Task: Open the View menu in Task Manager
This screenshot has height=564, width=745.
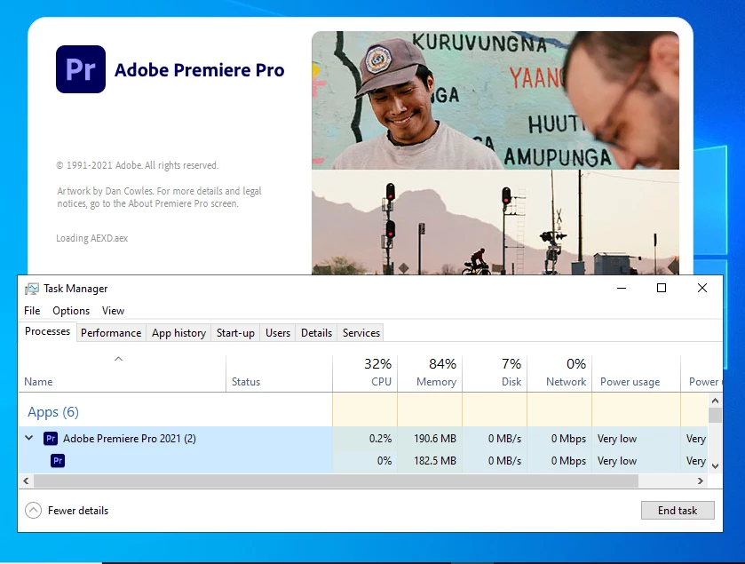Action: (113, 310)
